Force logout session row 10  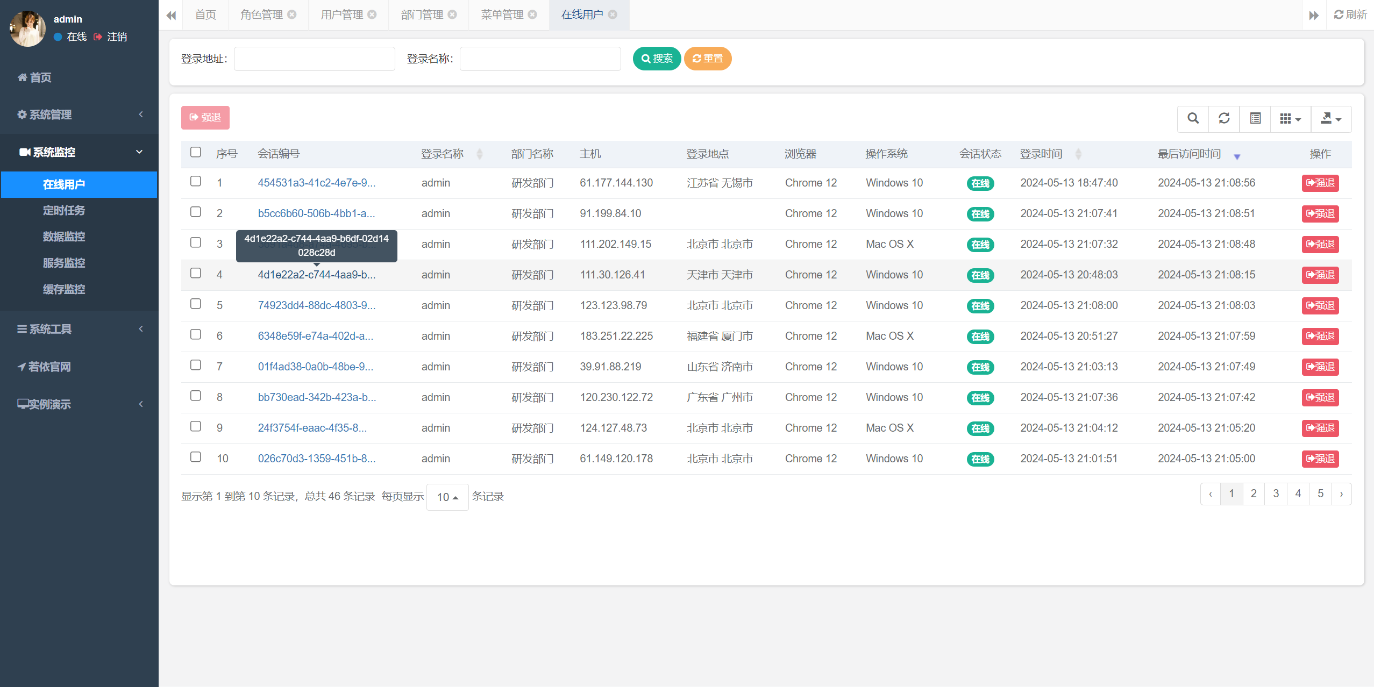[1320, 459]
